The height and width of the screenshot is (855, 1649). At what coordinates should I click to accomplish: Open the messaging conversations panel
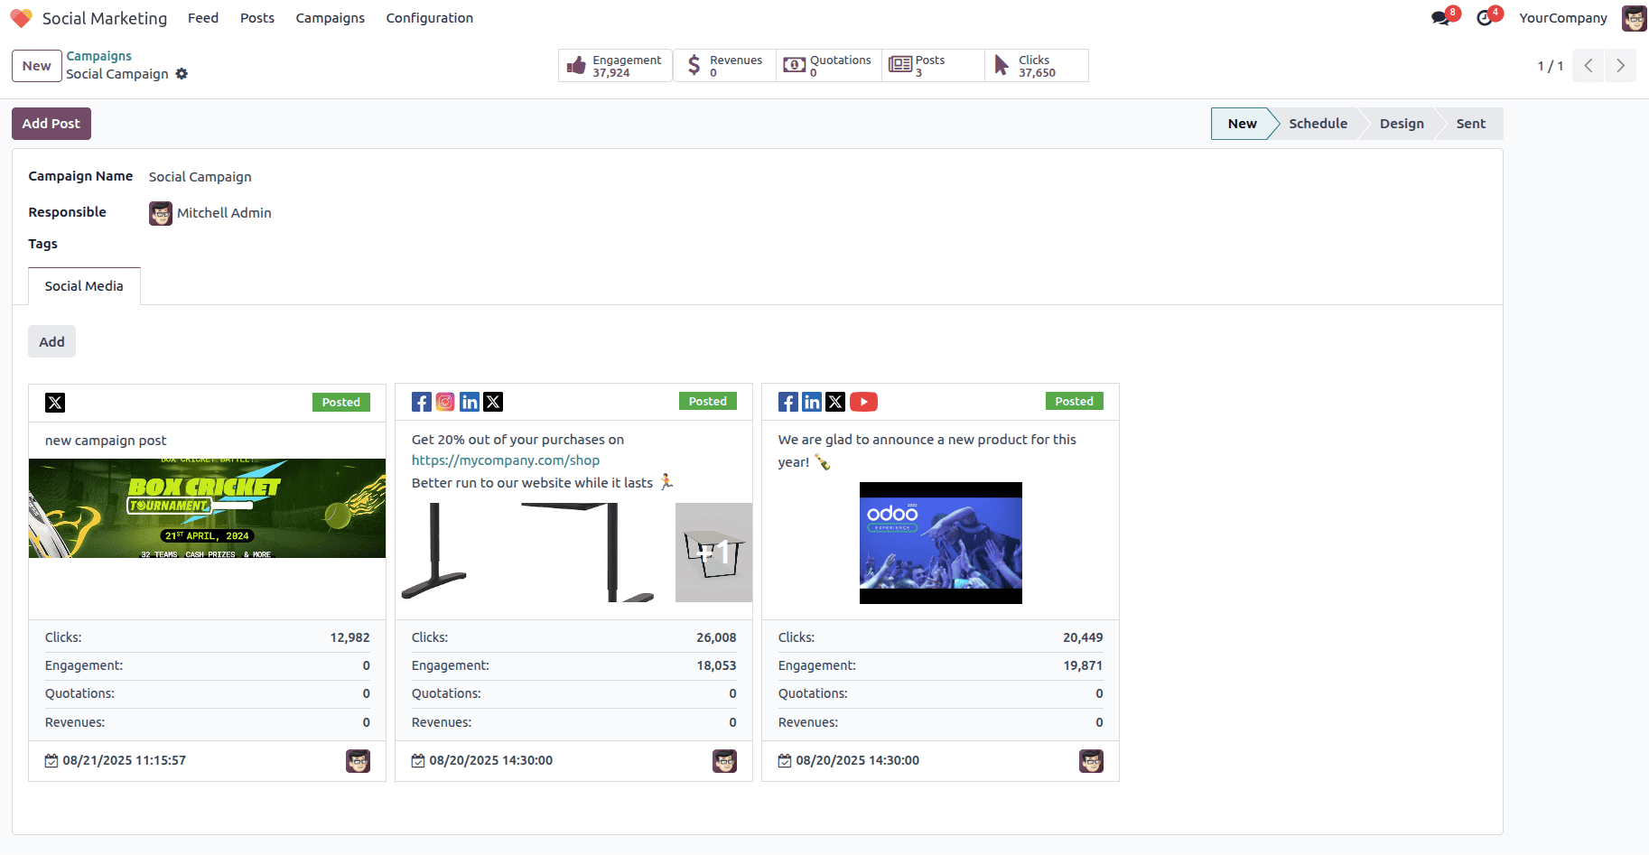point(1439,16)
